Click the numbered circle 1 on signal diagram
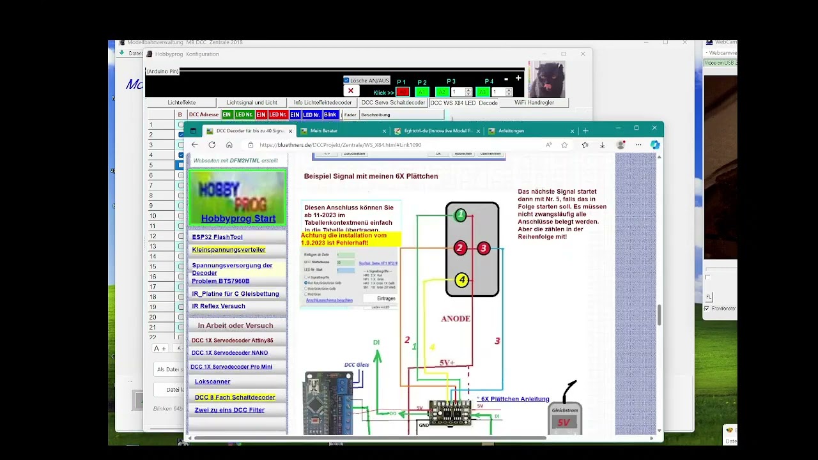The image size is (818, 460). (x=460, y=215)
